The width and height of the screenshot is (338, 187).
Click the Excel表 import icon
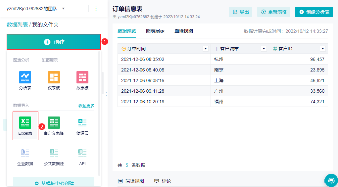pyautogui.click(x=25, y=123)
